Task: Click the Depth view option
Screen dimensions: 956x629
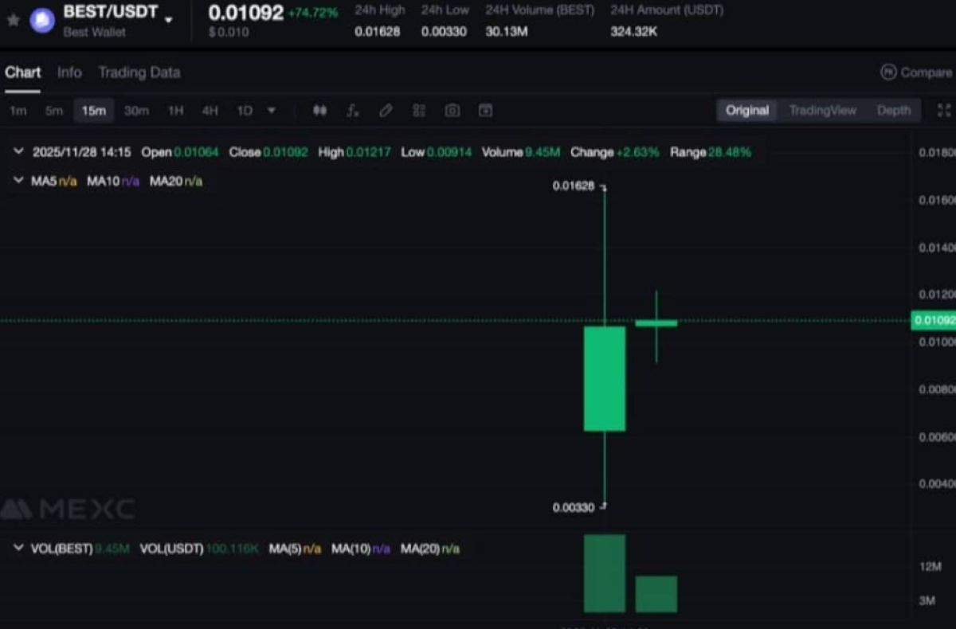Action: (894, 111)
